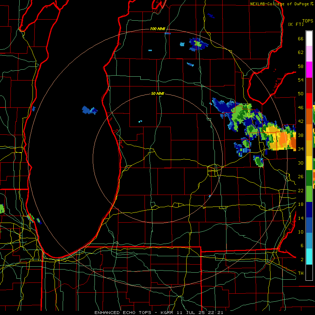Pick the white swatch in the legend
The width and height of the screenshot is (315, 315).
(x=309, y=38)
